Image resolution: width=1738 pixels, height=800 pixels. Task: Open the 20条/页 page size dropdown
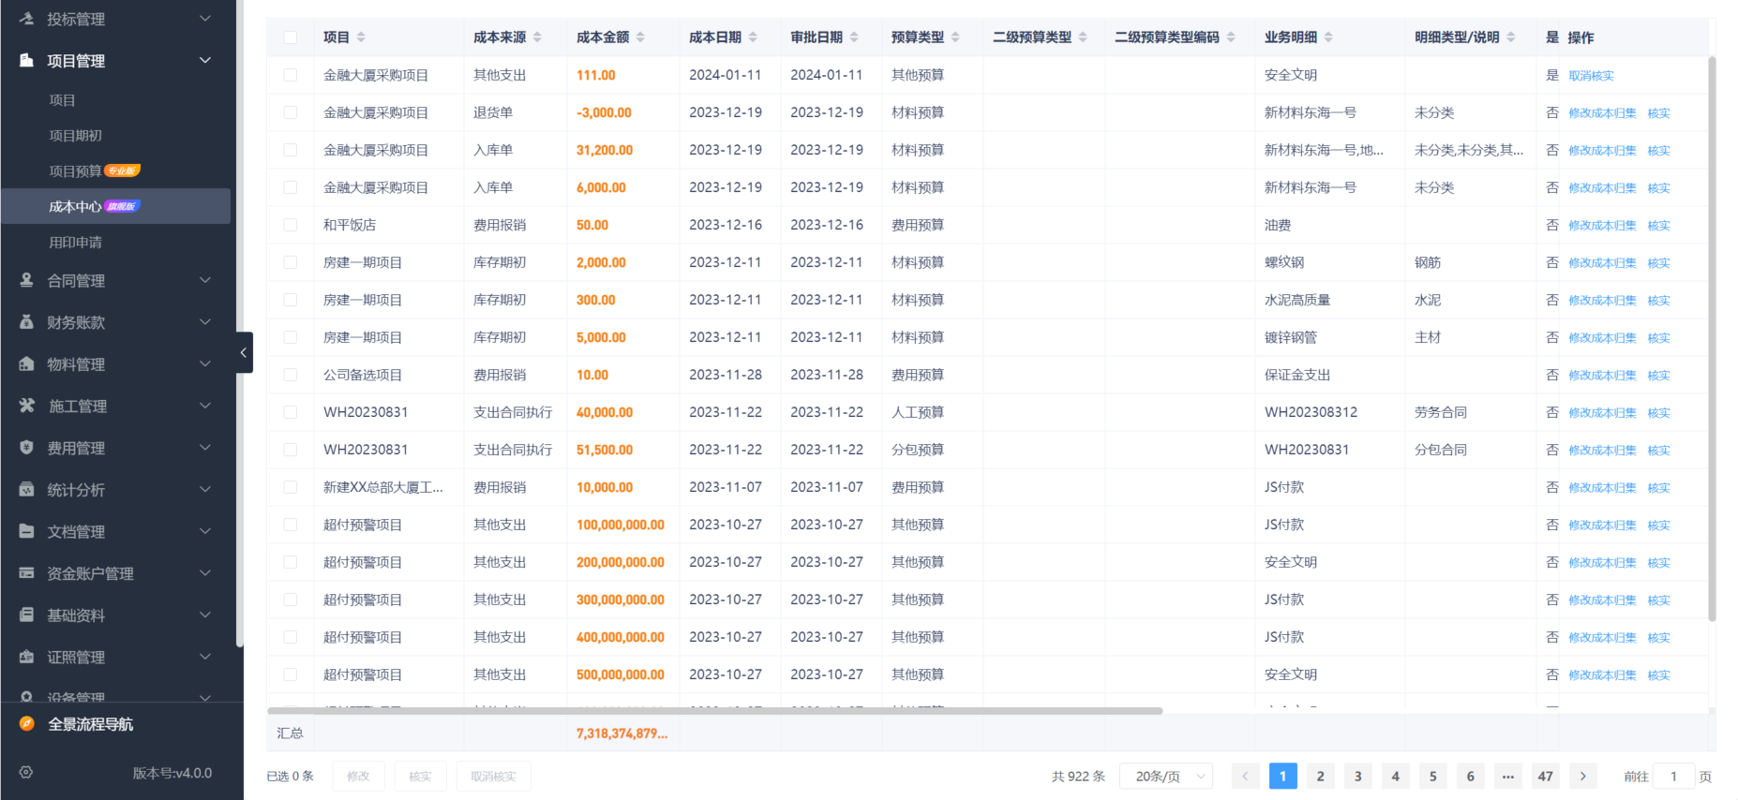(x=1166, y=776)
